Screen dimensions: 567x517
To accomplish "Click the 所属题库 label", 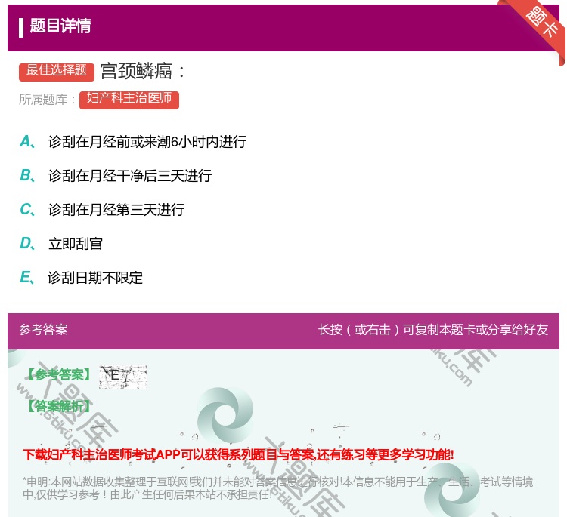I will 47,100.
